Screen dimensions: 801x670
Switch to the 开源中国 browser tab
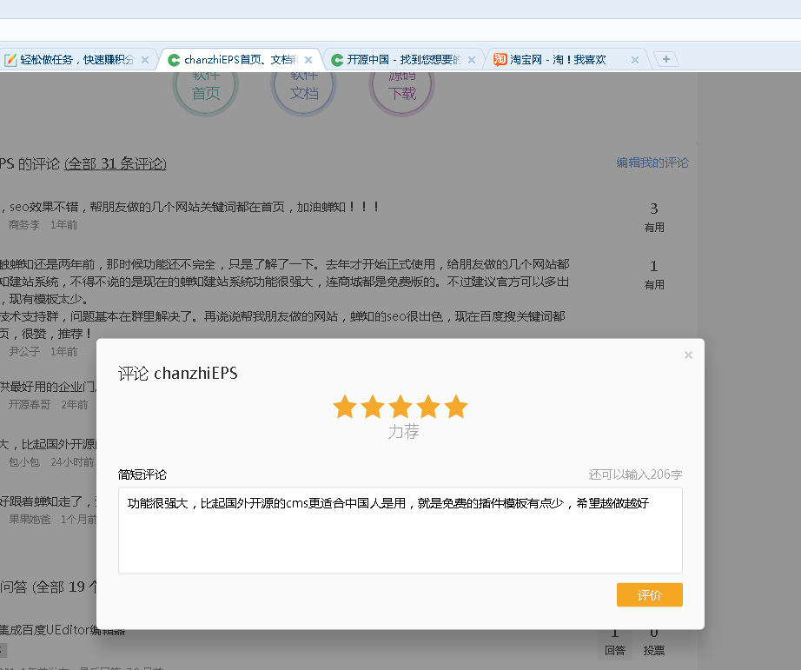click(404, 60)
